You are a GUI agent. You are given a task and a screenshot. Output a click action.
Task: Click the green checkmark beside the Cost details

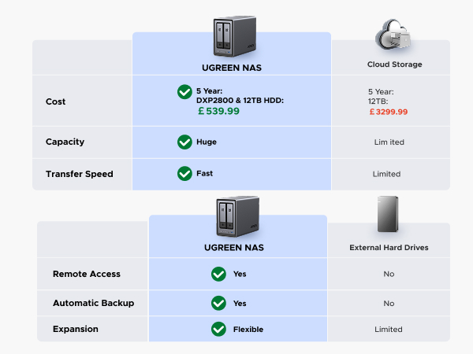click(x=184, y=92)
